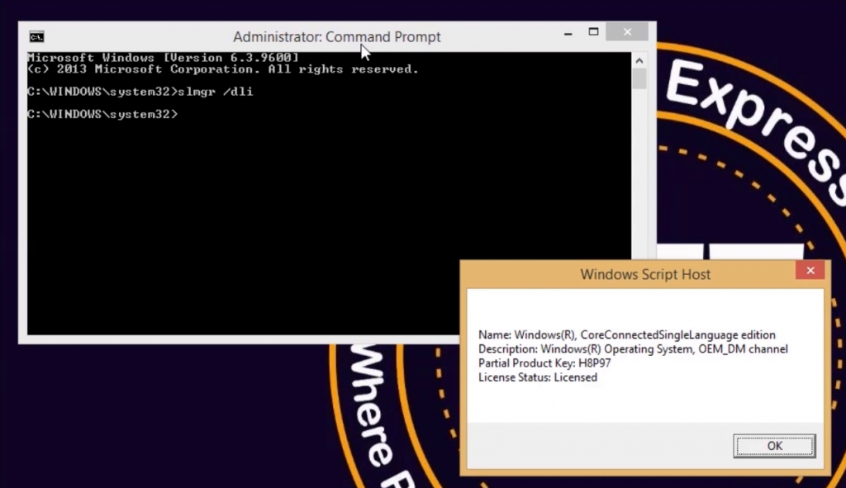Click the empty C:\WINDOWS\system32> prompt line

click(x=102, y=114)
